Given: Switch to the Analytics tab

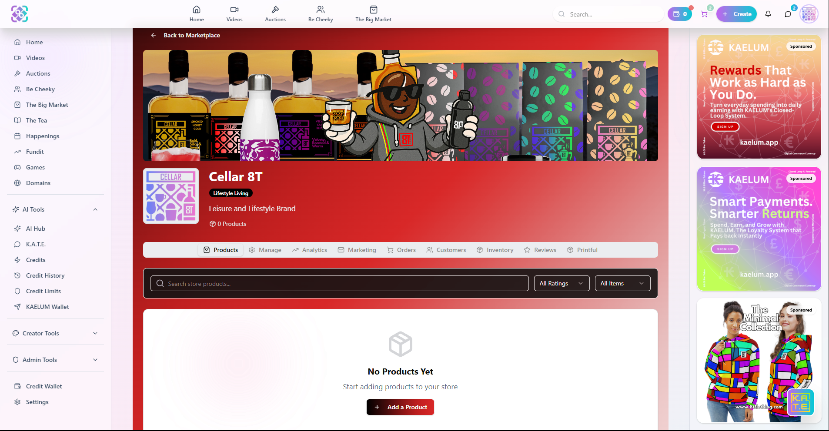Looking at the screenshot, I should pos(310,250).
